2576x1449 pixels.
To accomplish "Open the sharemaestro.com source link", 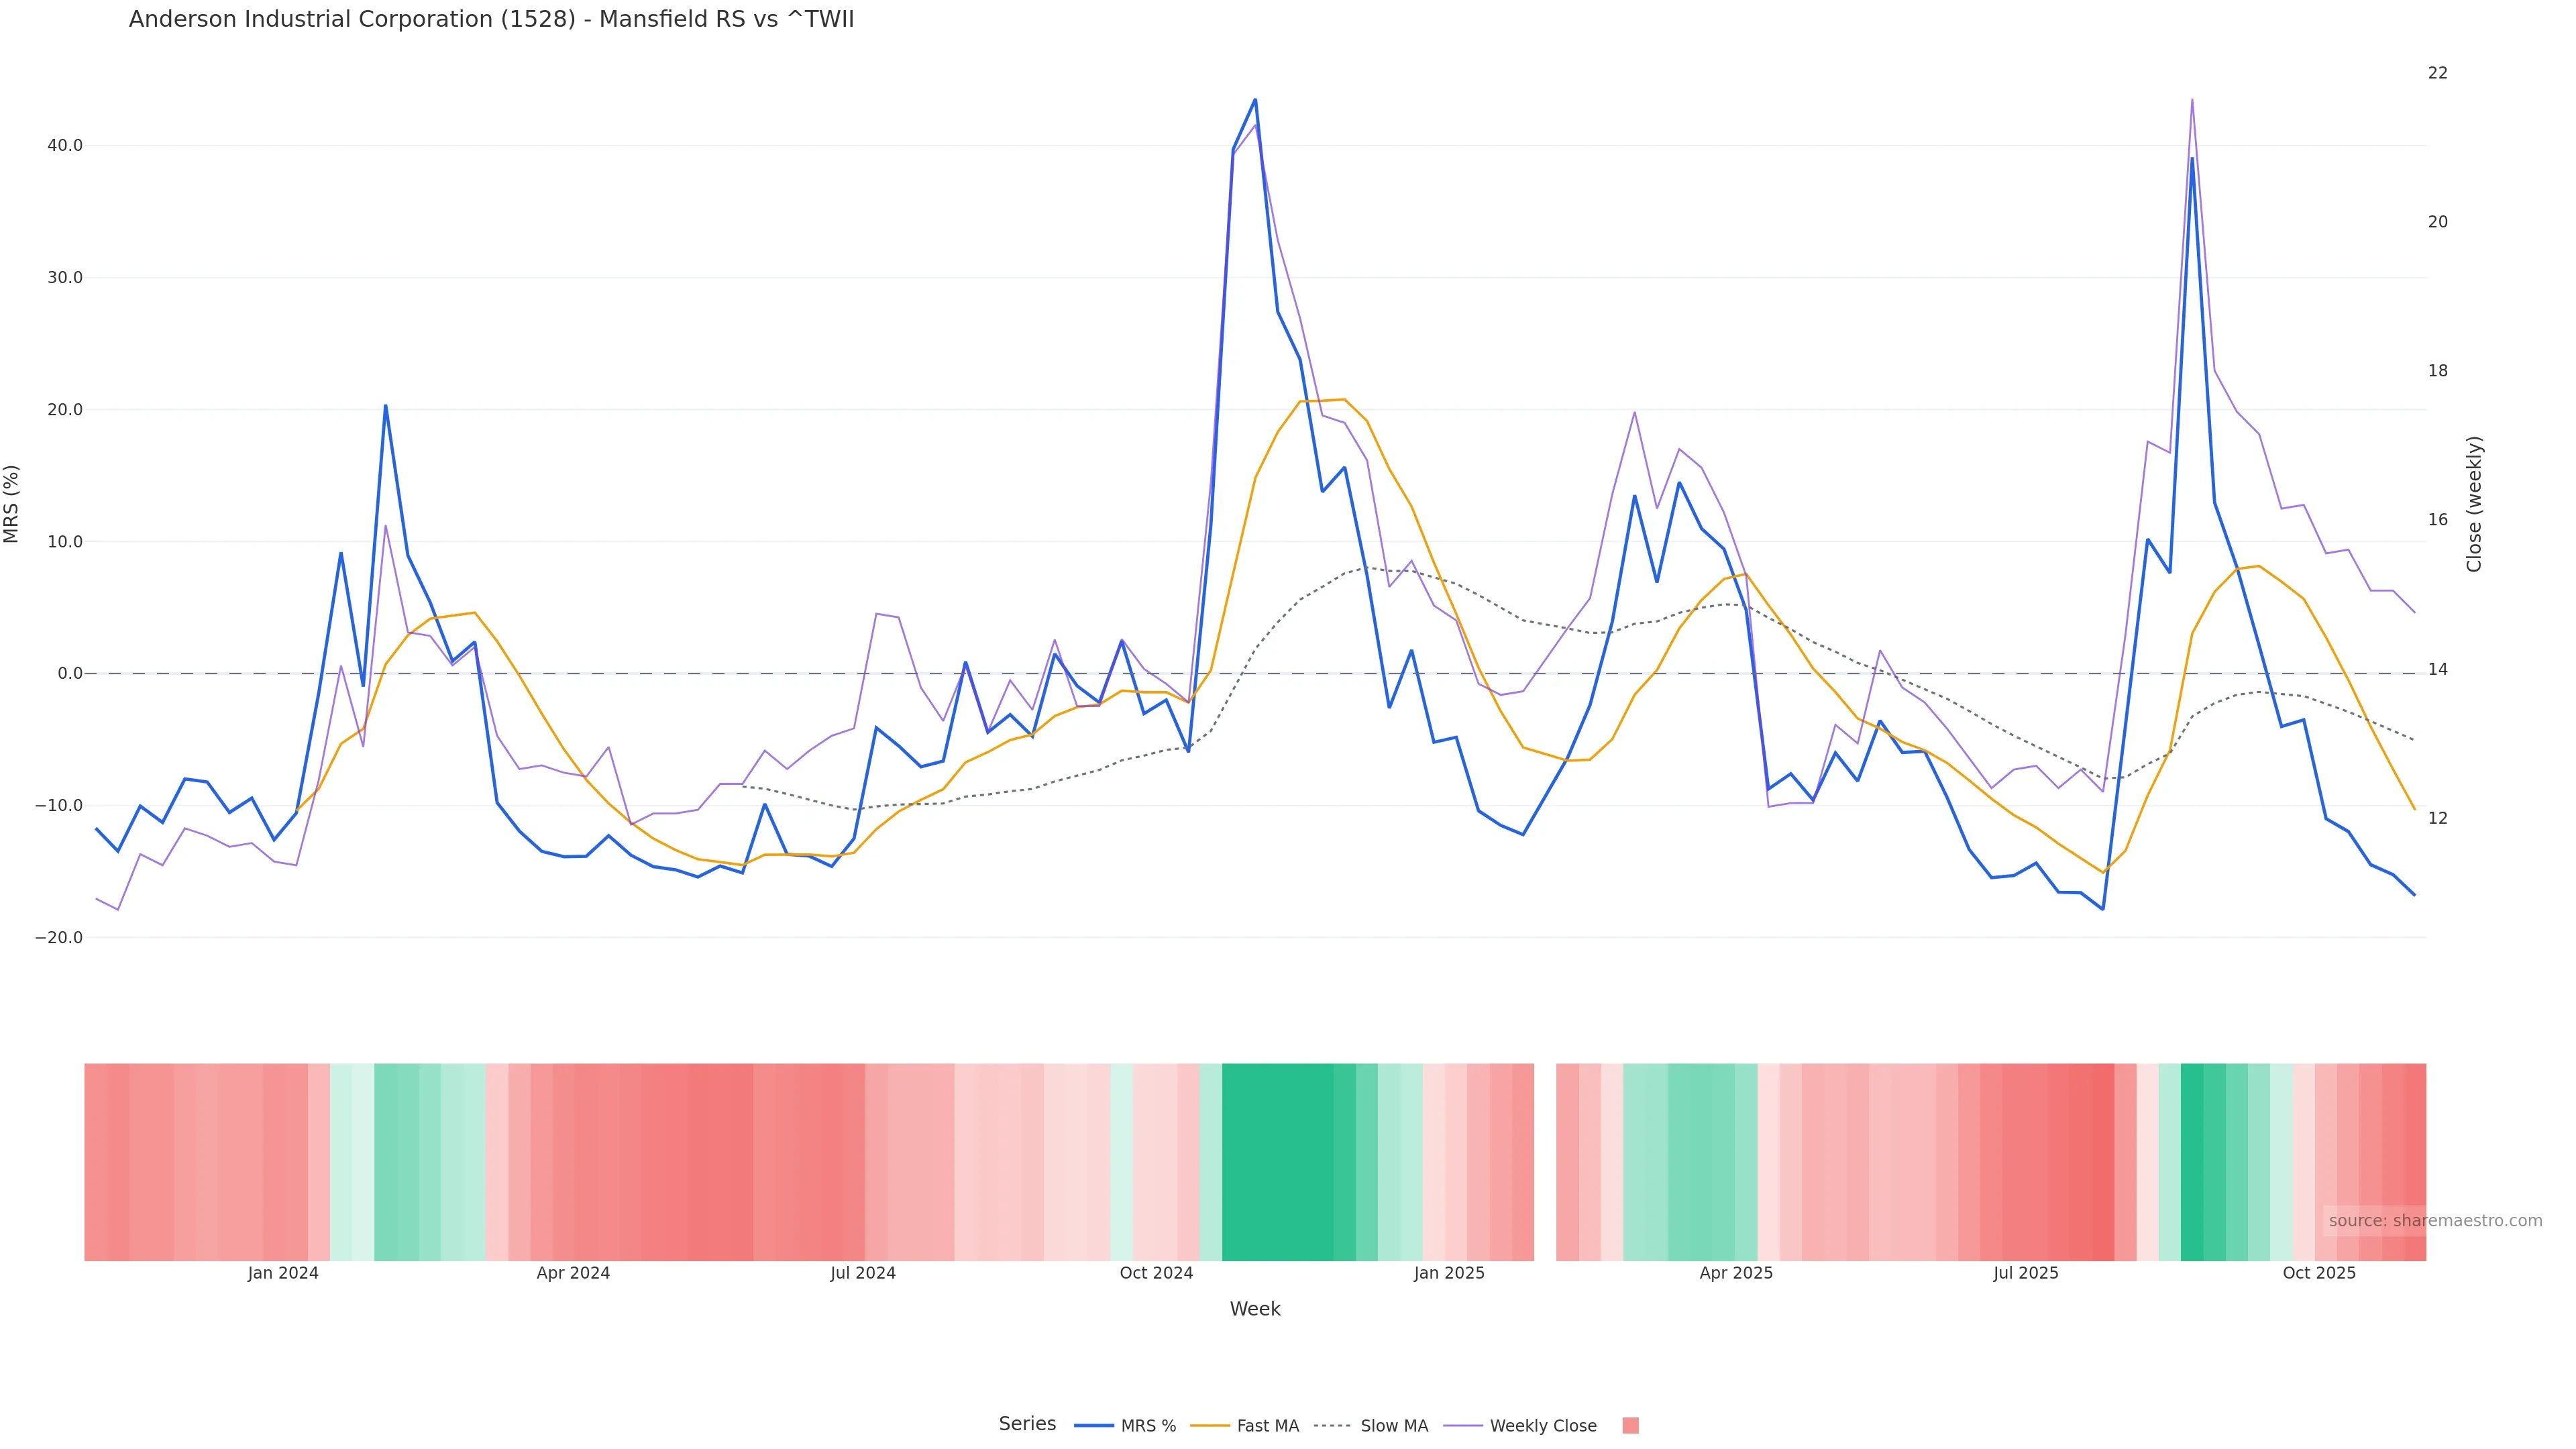I will [x=2434, y=1221].
